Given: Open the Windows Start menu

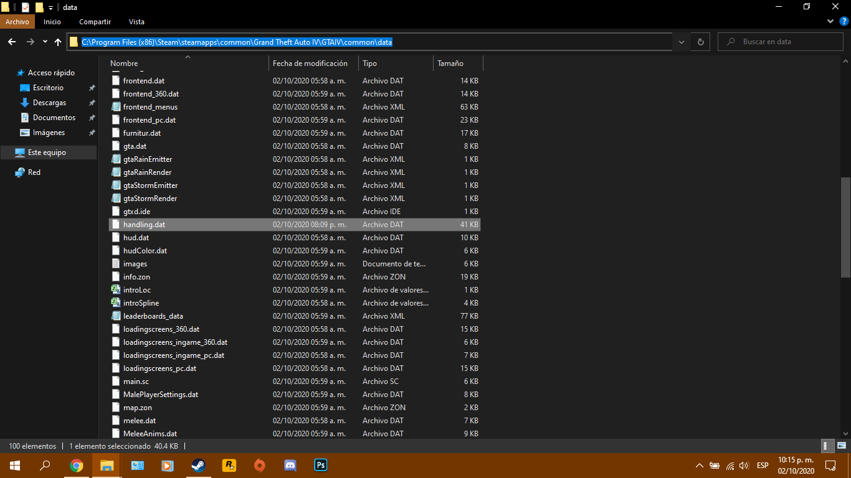Looking at the screenshot, I should pyautogui.click(x=15, y=466).
